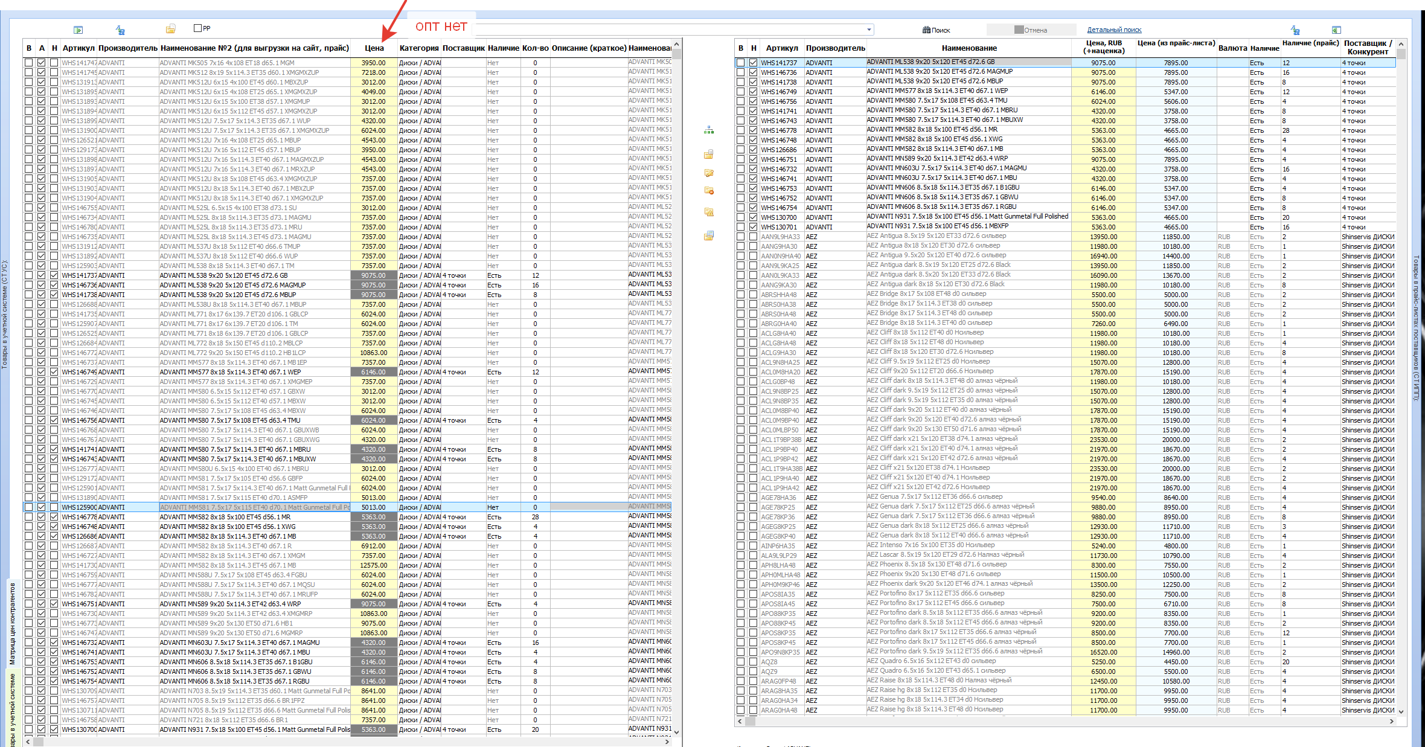Click the green-arrow panel icon above the right table
The image size is (1425, 747).
[1336, 30]
